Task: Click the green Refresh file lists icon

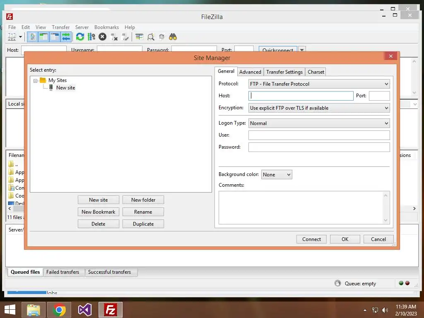Action: tap(80, 37)
